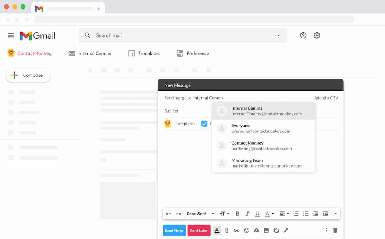Select Contact Monkey marketing suggestion
Image resolution: width=385 pixels, height=239 pixels.
coord(263,146)
